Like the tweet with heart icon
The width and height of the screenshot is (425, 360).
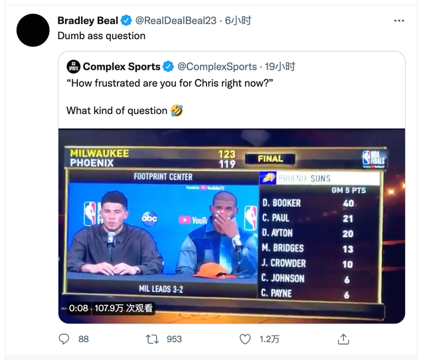click(x=246, y=339)
